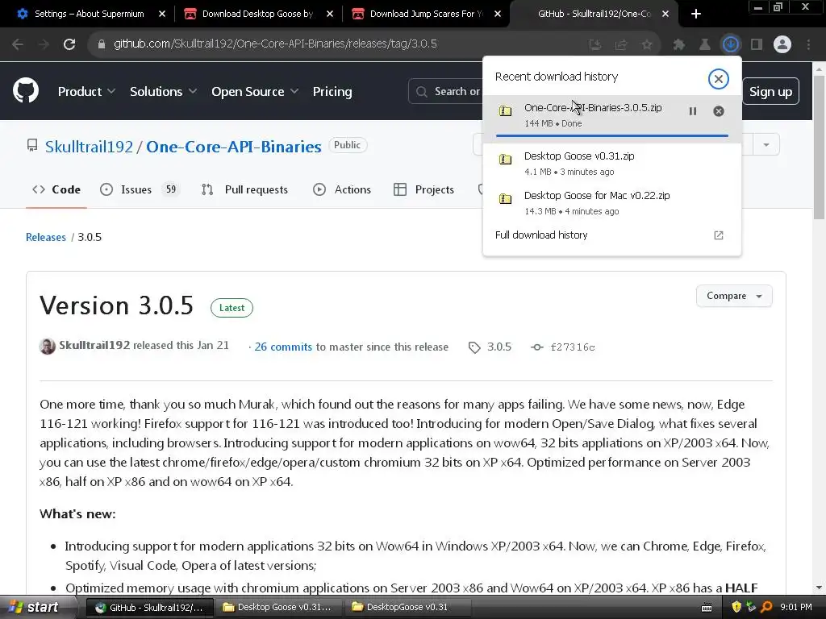Switch to the Code tab
Screen dimensions: 826x619
point(56,189)
